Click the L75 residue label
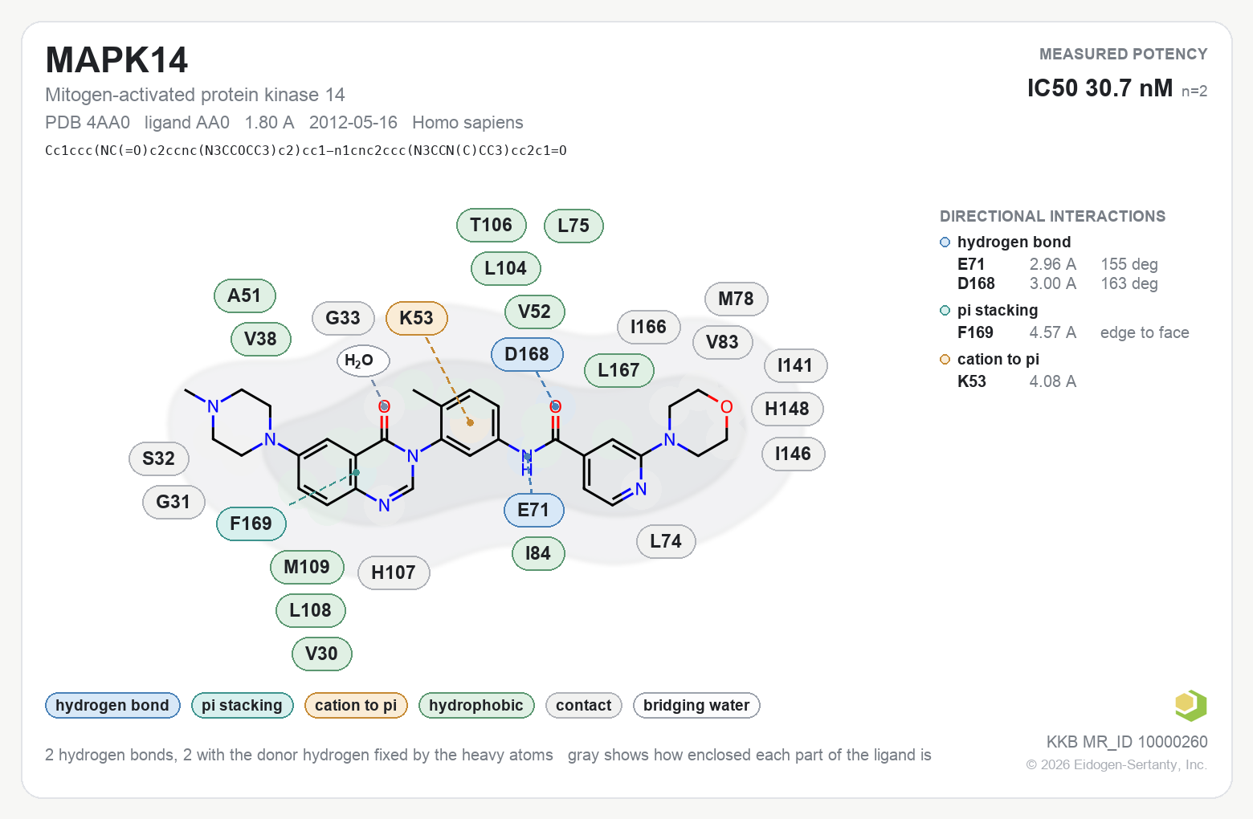This screenshot has height=819, width=1253. coord(573,226)
